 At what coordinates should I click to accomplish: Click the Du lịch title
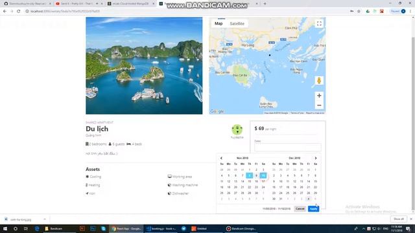tap(97, 129)
